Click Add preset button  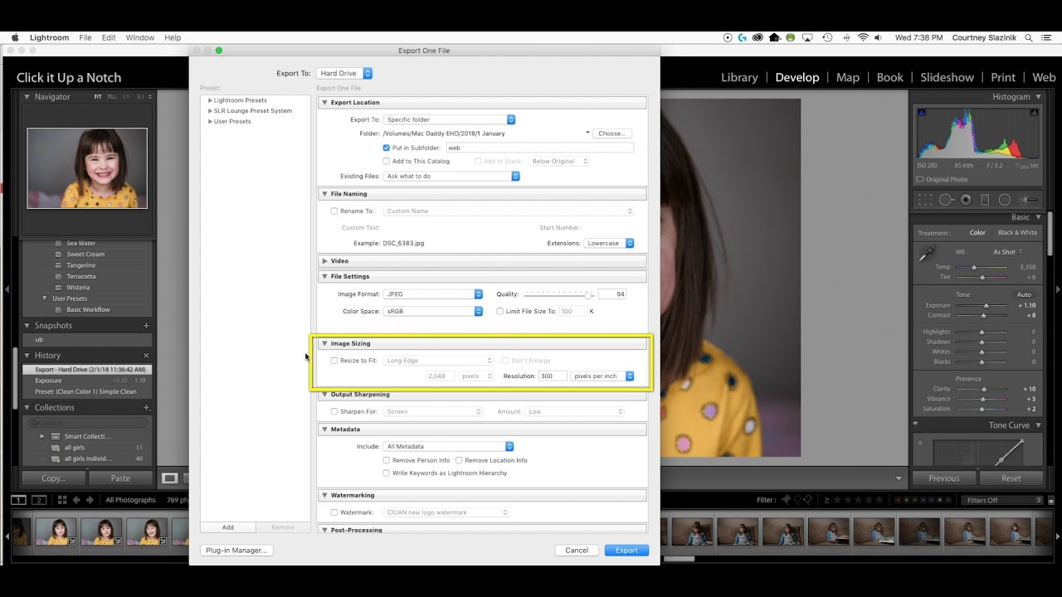click(227, 527)
